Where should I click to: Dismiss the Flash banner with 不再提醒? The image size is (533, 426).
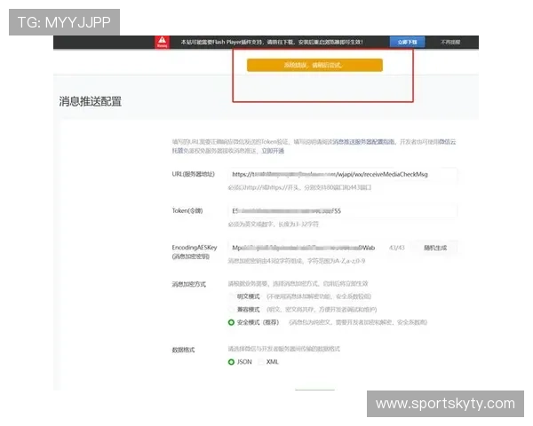450,42
